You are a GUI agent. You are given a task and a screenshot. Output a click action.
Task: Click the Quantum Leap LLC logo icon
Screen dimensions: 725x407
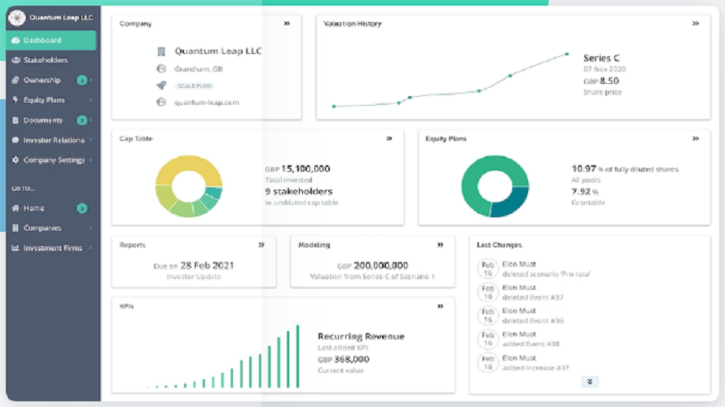(x=16, y=16)
